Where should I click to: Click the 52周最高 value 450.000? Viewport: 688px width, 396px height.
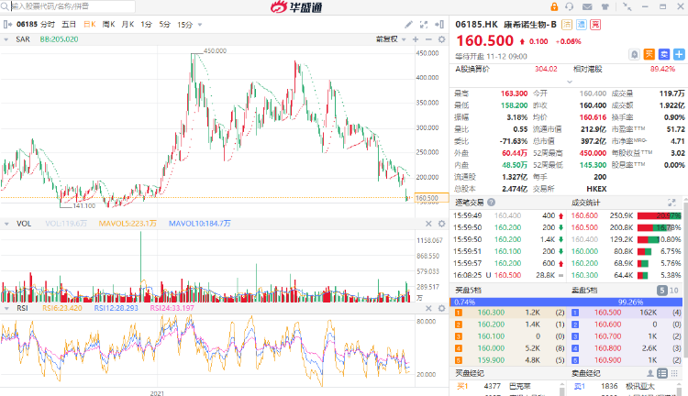(593, 153)
